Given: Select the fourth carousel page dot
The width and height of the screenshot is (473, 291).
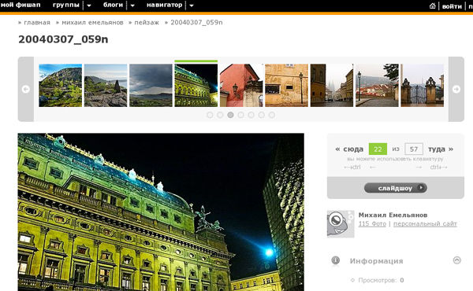Looking at the screenshot, I should [240, 115].
